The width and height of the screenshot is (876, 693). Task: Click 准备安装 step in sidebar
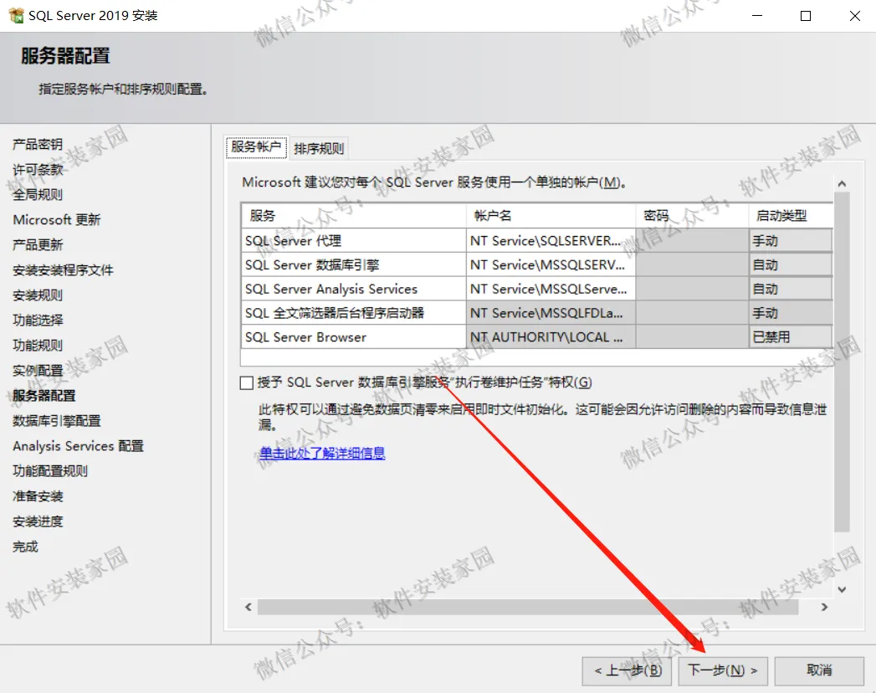(x=38, y=496)
